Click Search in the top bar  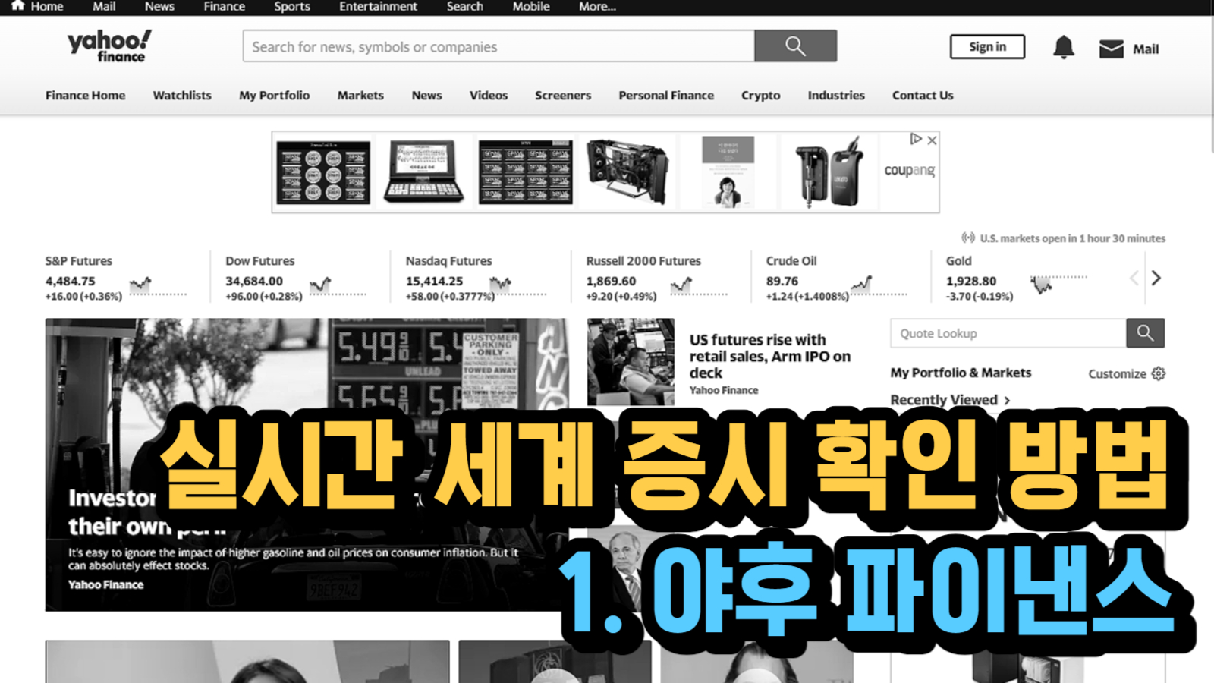tap(464, 6)
